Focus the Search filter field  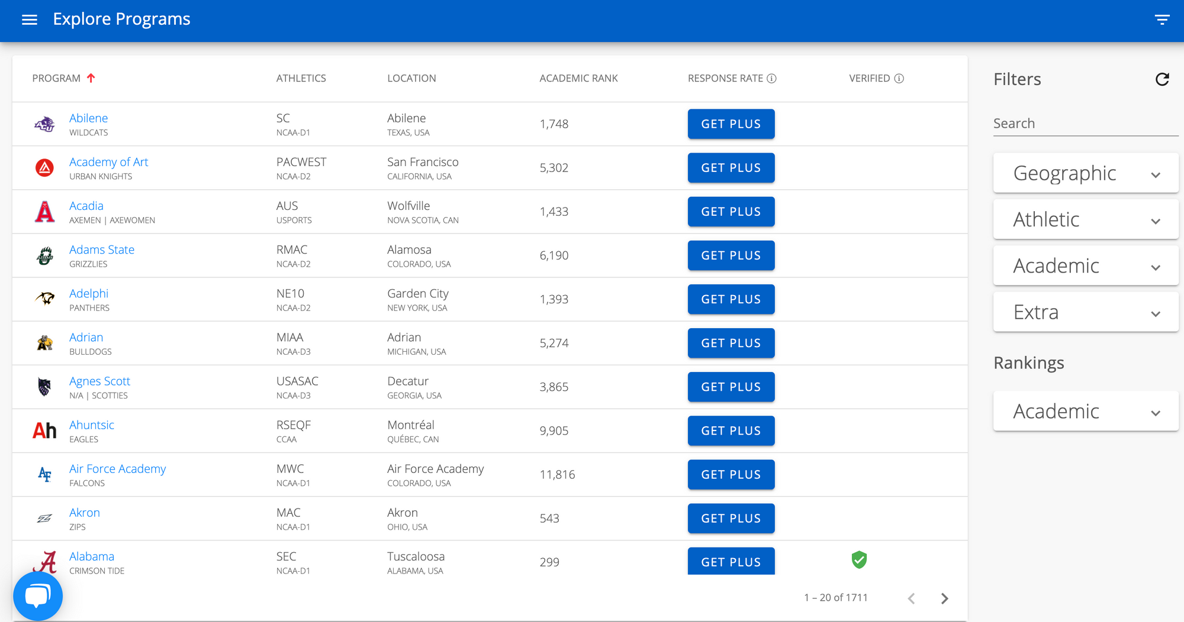pos(1086,124)
